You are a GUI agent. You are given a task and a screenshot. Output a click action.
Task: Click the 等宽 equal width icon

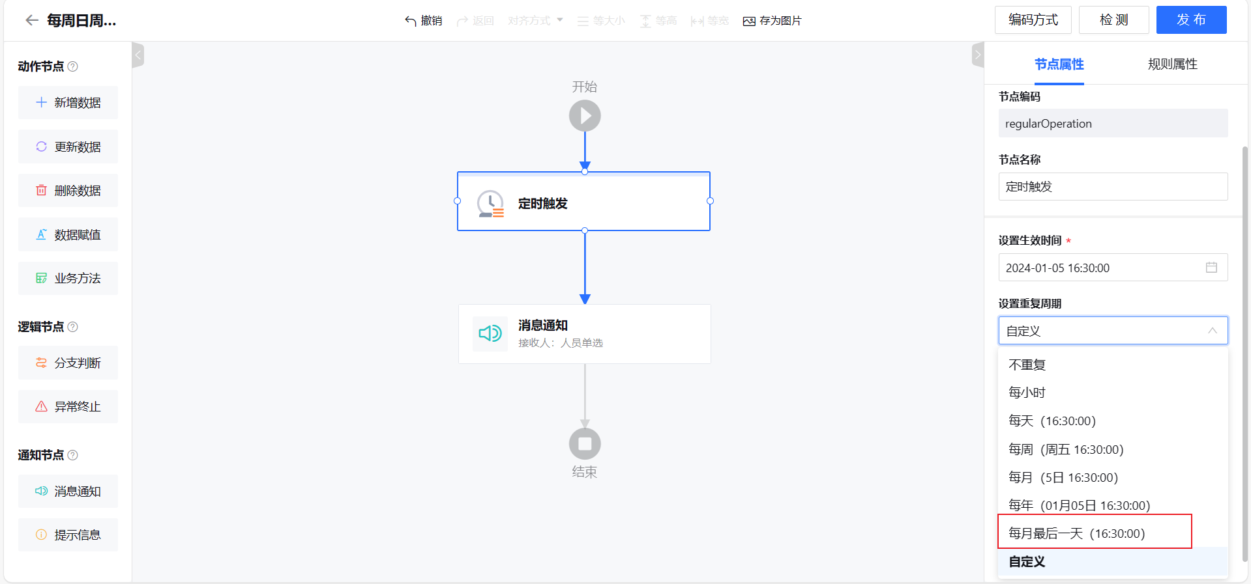point(697,21)
